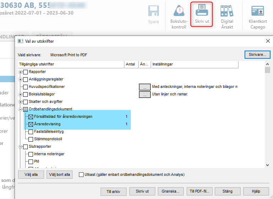273x199 pixels.
Task: Collapse the Slutrapporter tree node
Action: click(x=20, y=147)
